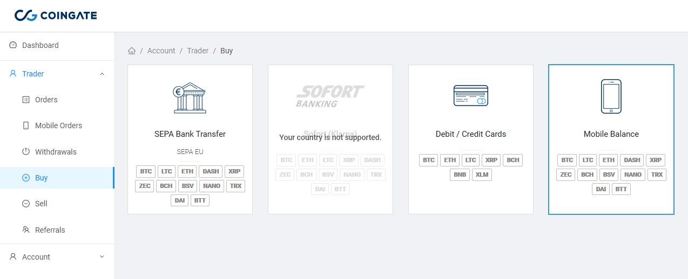Click the Withdrawals power icon

[26, 152]
